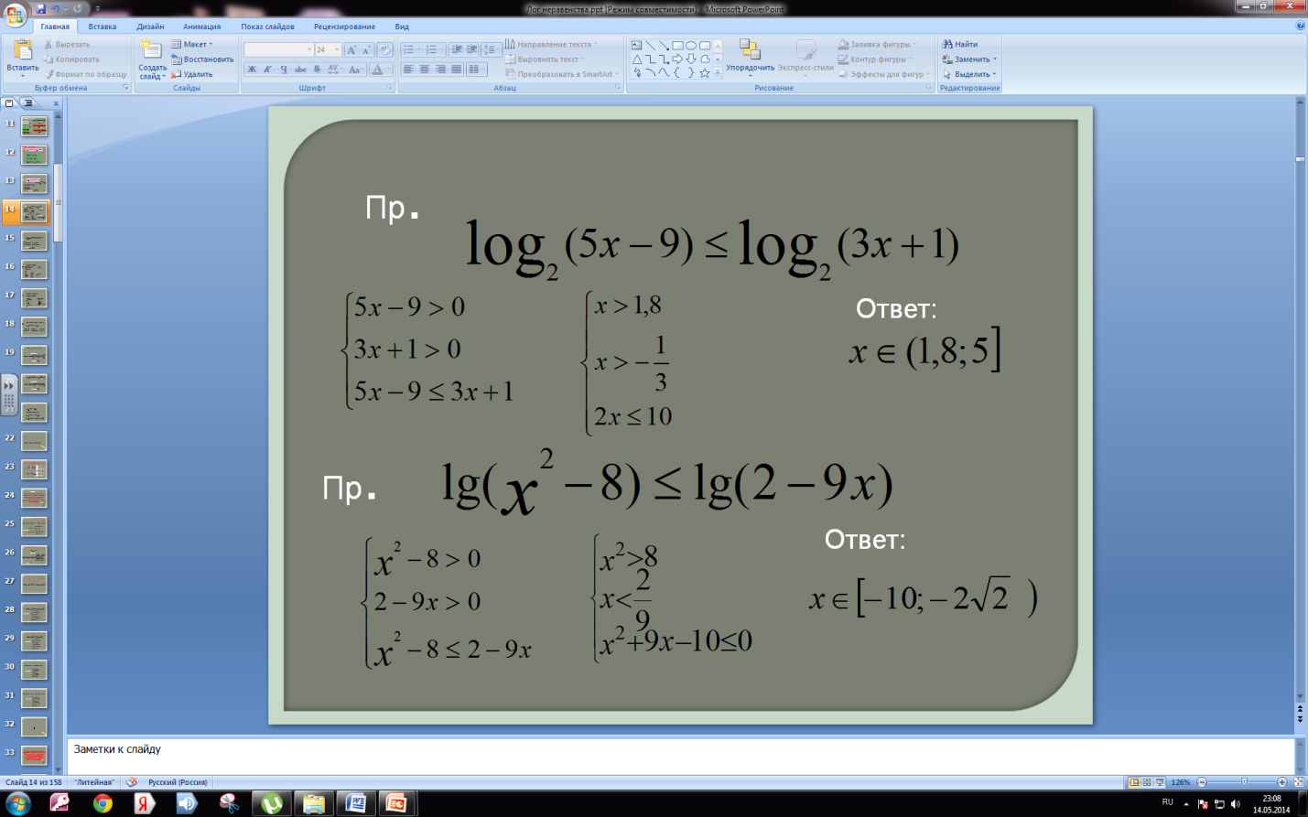This screenshot has height=817, width=1308.
Task: Open the change case Aa dropdown
Action: (x=355, y=70)
